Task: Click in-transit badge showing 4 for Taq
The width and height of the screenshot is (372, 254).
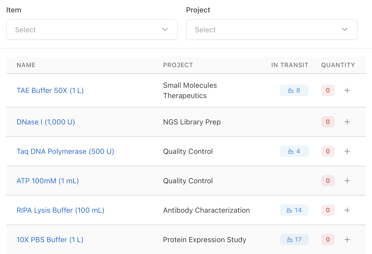Action: pos(294,151)
